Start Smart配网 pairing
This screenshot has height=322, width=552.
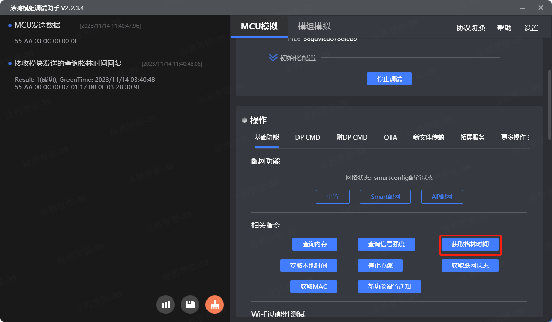coord(385,196)
